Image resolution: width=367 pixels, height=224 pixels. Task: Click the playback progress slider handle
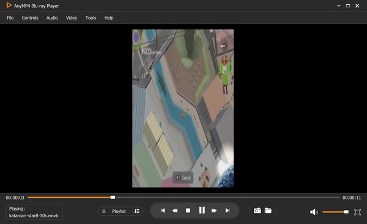113,197
